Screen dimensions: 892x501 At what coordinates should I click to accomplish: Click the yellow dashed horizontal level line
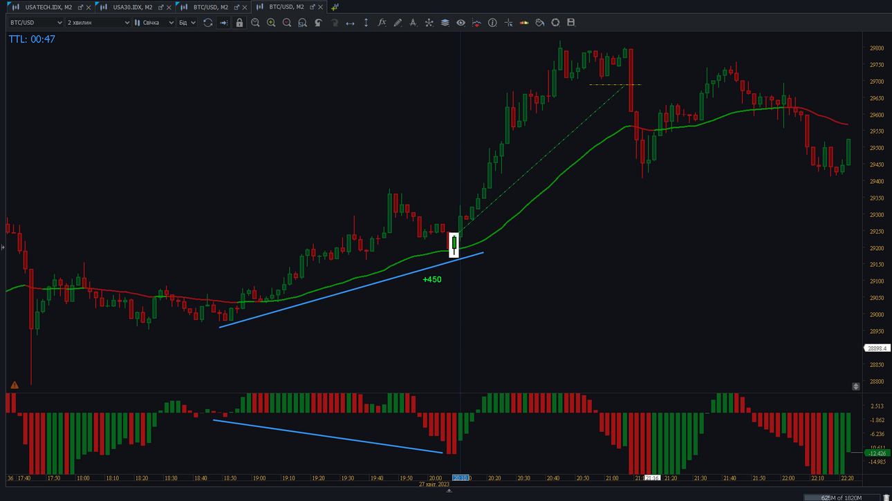tap(615, 85)
